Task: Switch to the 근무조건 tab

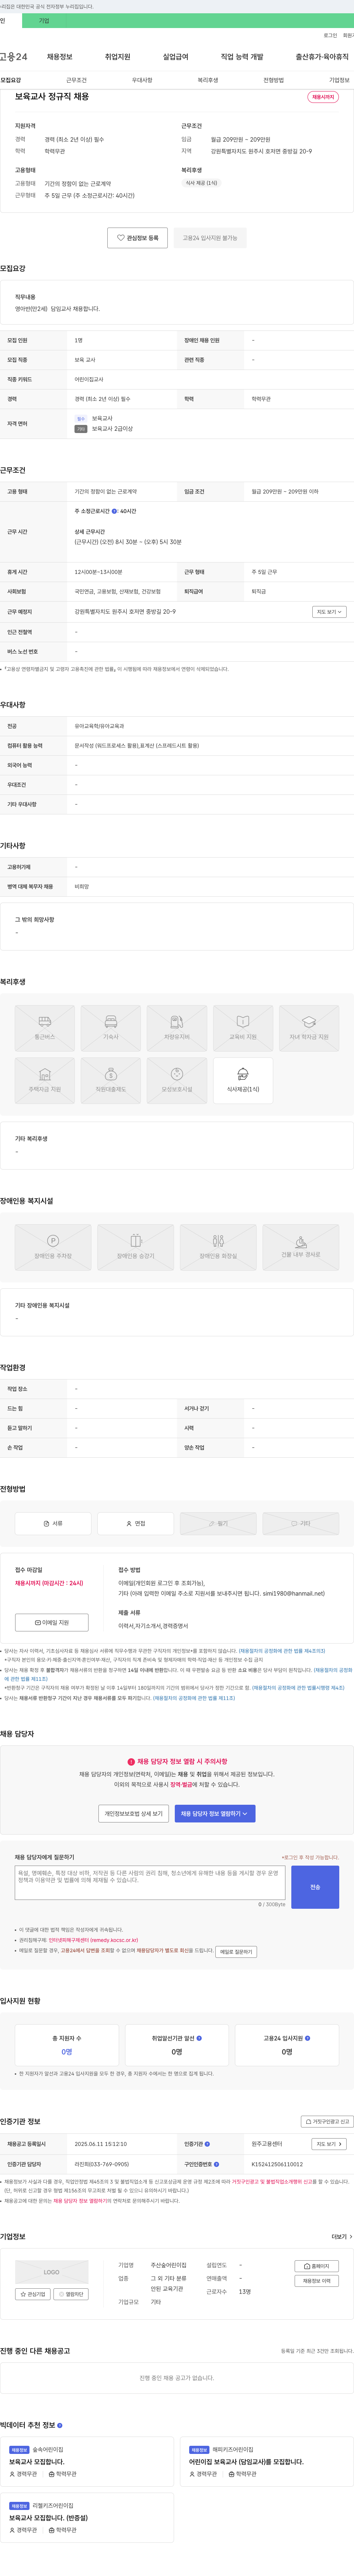Action: 76,80
